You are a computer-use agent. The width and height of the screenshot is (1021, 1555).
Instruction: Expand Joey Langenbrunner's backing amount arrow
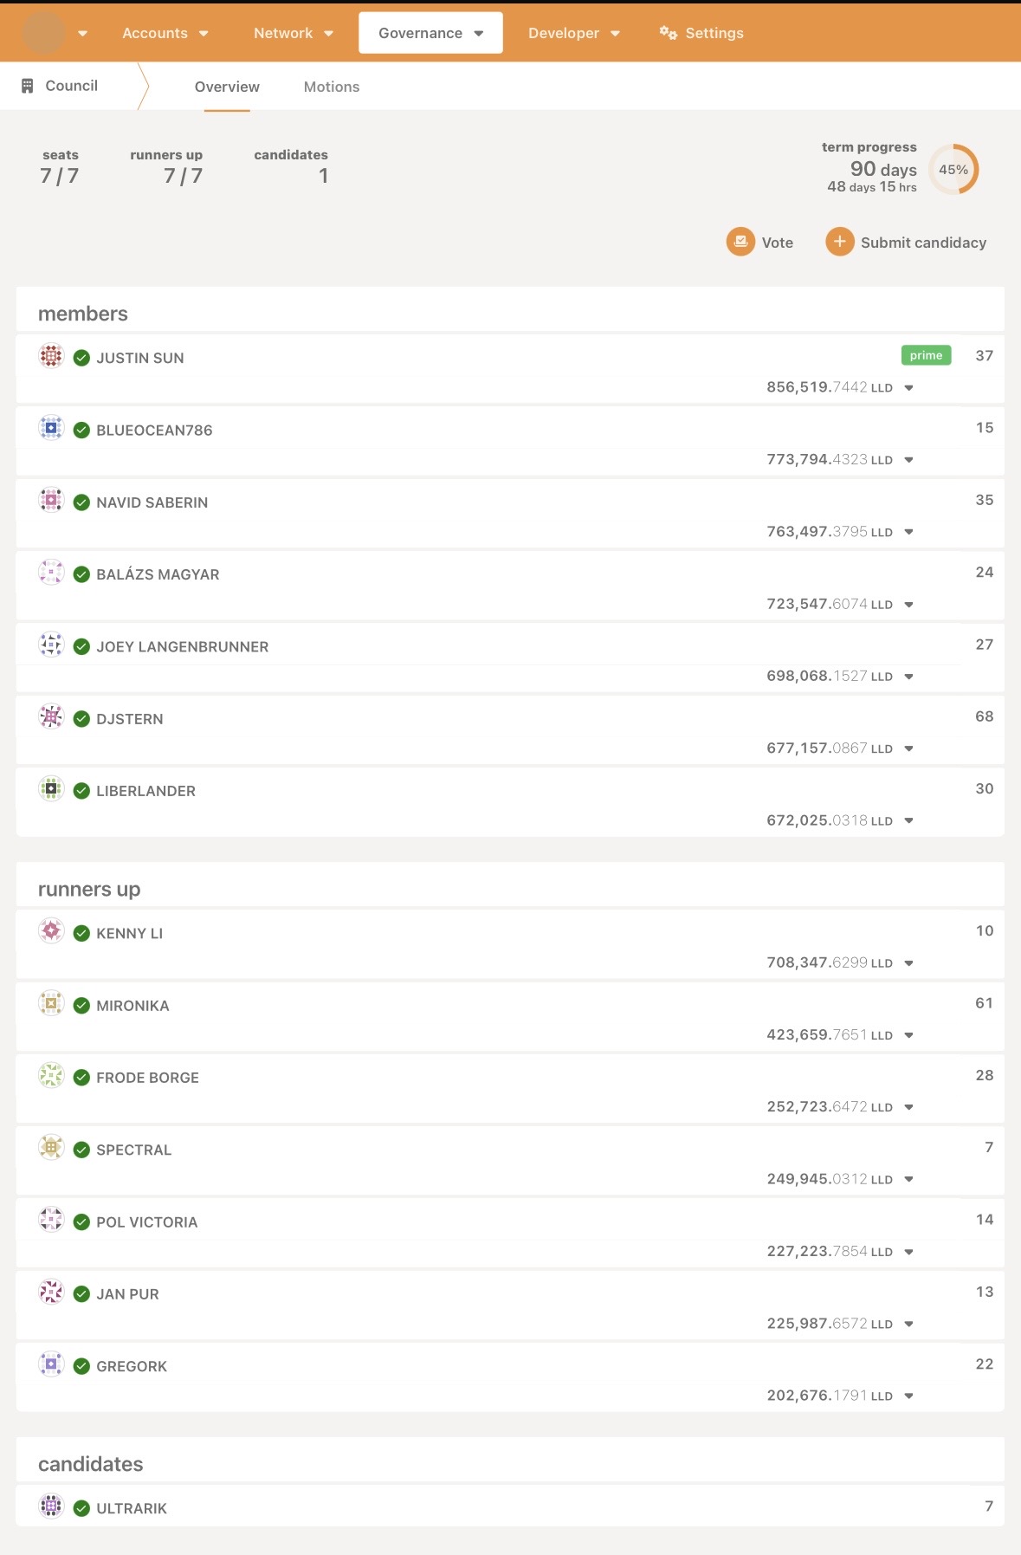point(908,677)
